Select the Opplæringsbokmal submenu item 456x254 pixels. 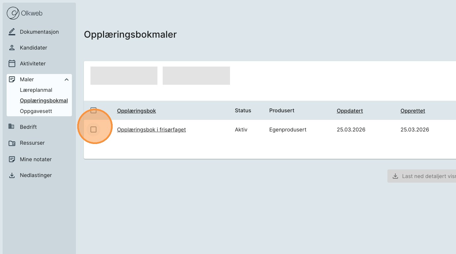(44, 100)
